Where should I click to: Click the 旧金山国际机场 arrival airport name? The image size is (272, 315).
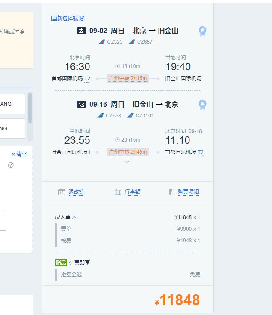183,79
